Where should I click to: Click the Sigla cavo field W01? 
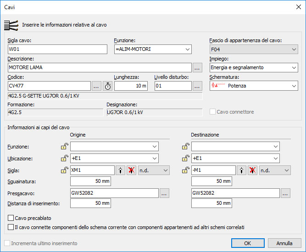(x=57, y=49)
